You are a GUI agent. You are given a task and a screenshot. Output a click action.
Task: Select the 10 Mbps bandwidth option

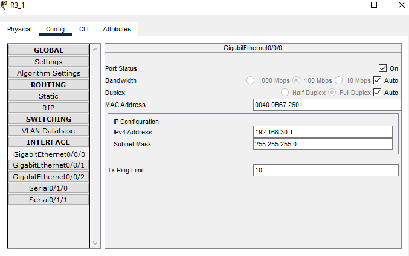339,80
